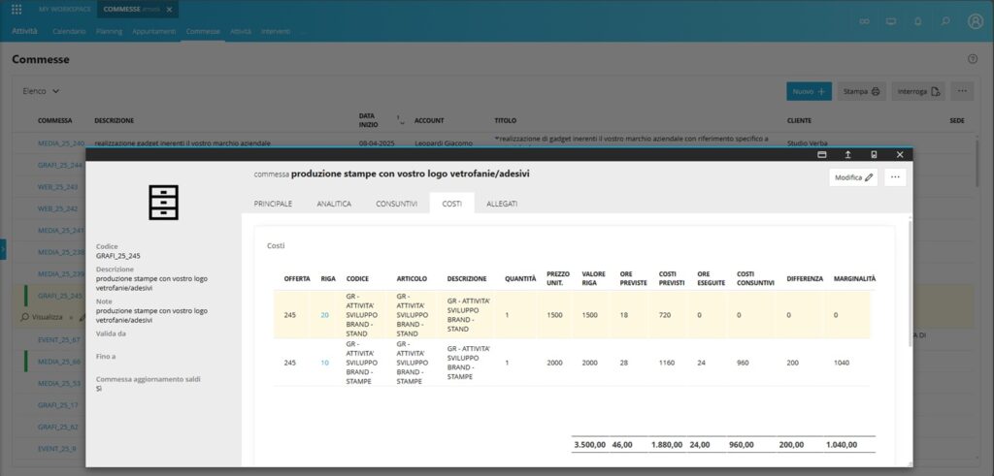Viewport: 994px width, 476px height.
Task: Open the dialog's three-dots more menu
Action: (895, 177)
